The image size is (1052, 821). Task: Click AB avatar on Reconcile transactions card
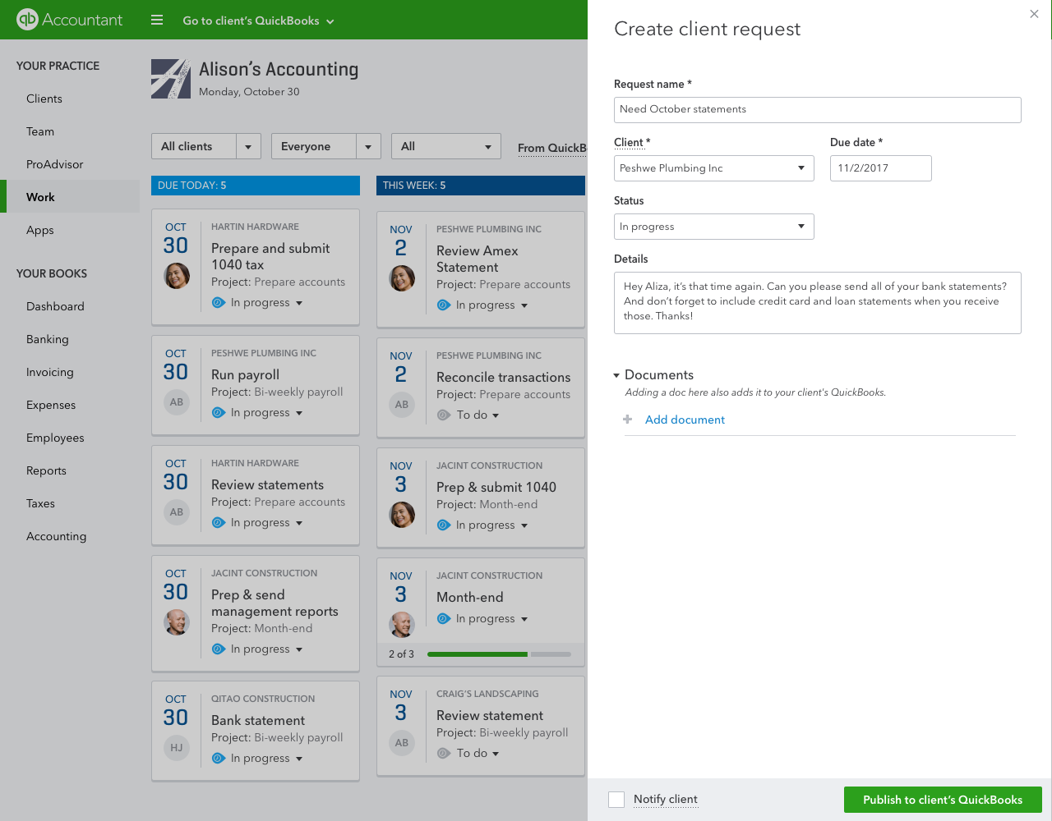pyautogui.click(x=402, y=405)
